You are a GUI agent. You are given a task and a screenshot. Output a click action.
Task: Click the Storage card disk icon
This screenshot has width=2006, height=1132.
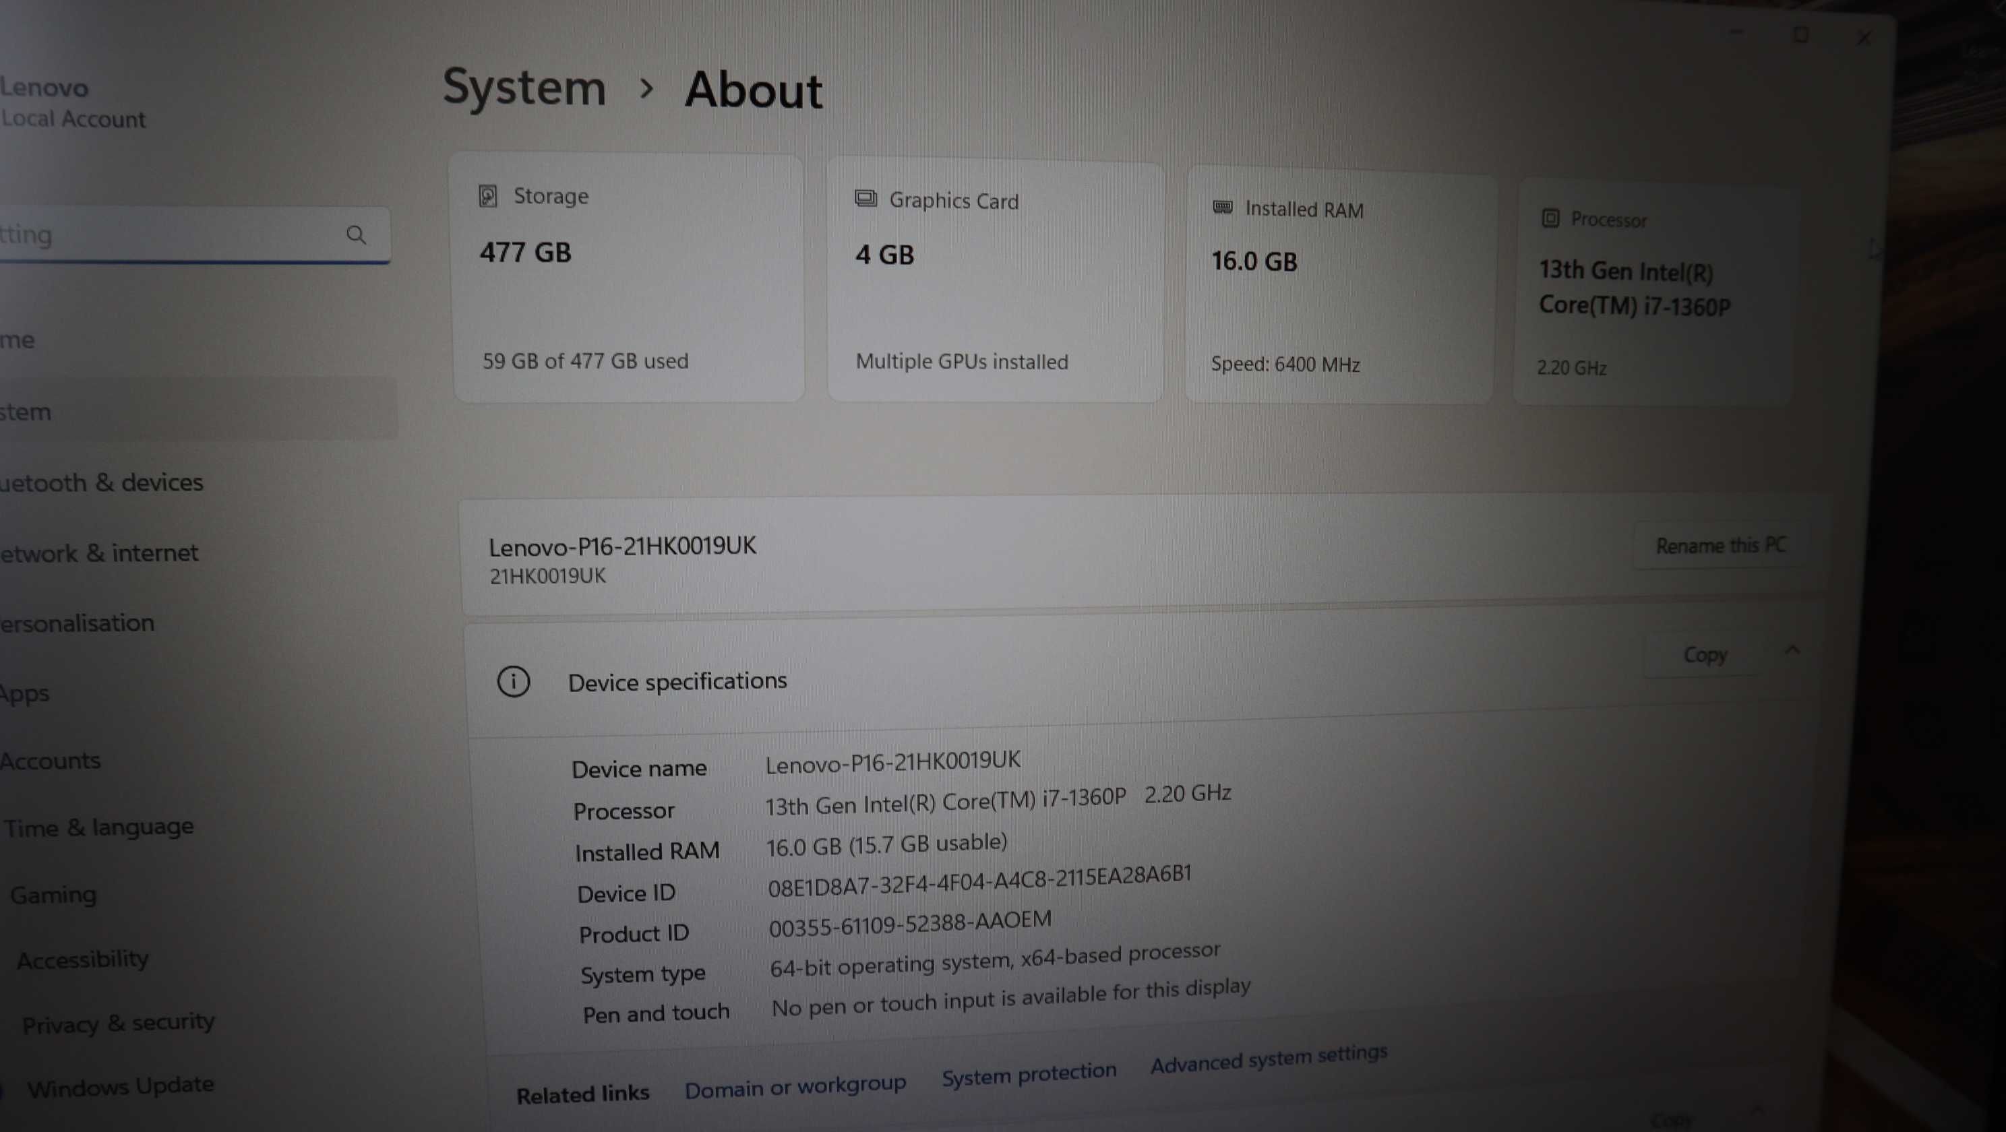[487, 195]
